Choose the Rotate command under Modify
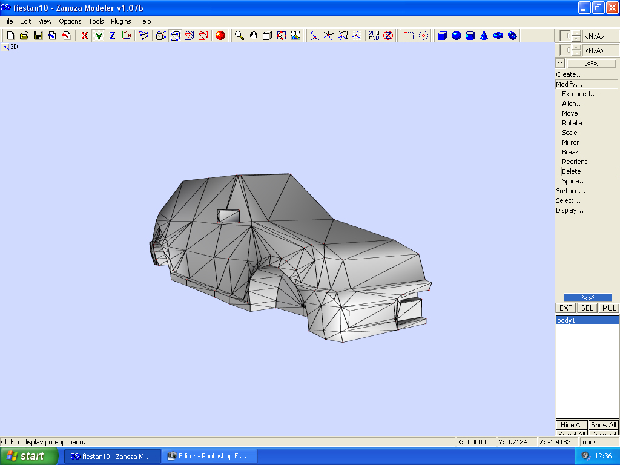The image size is (620, 465). [x=572, y=123]
